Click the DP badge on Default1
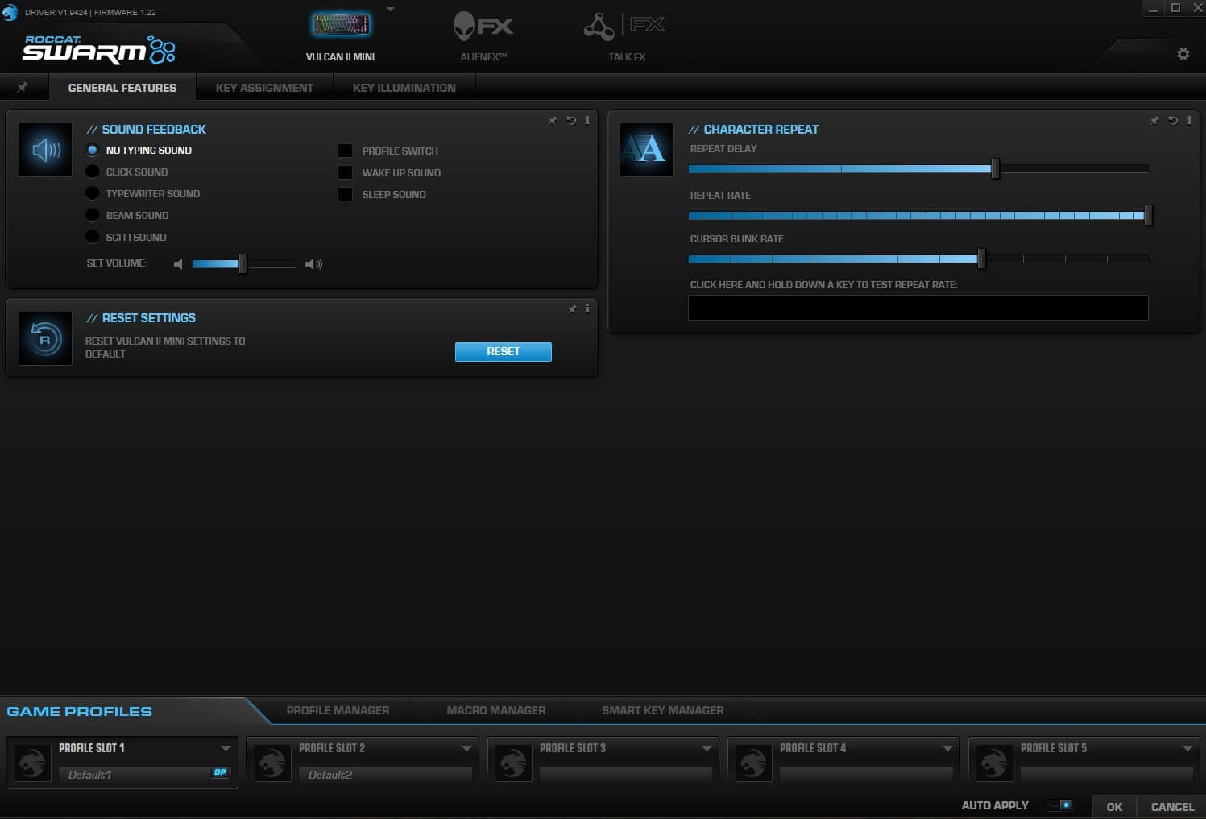Screen dimensions: 1206x819 point(220,772)
